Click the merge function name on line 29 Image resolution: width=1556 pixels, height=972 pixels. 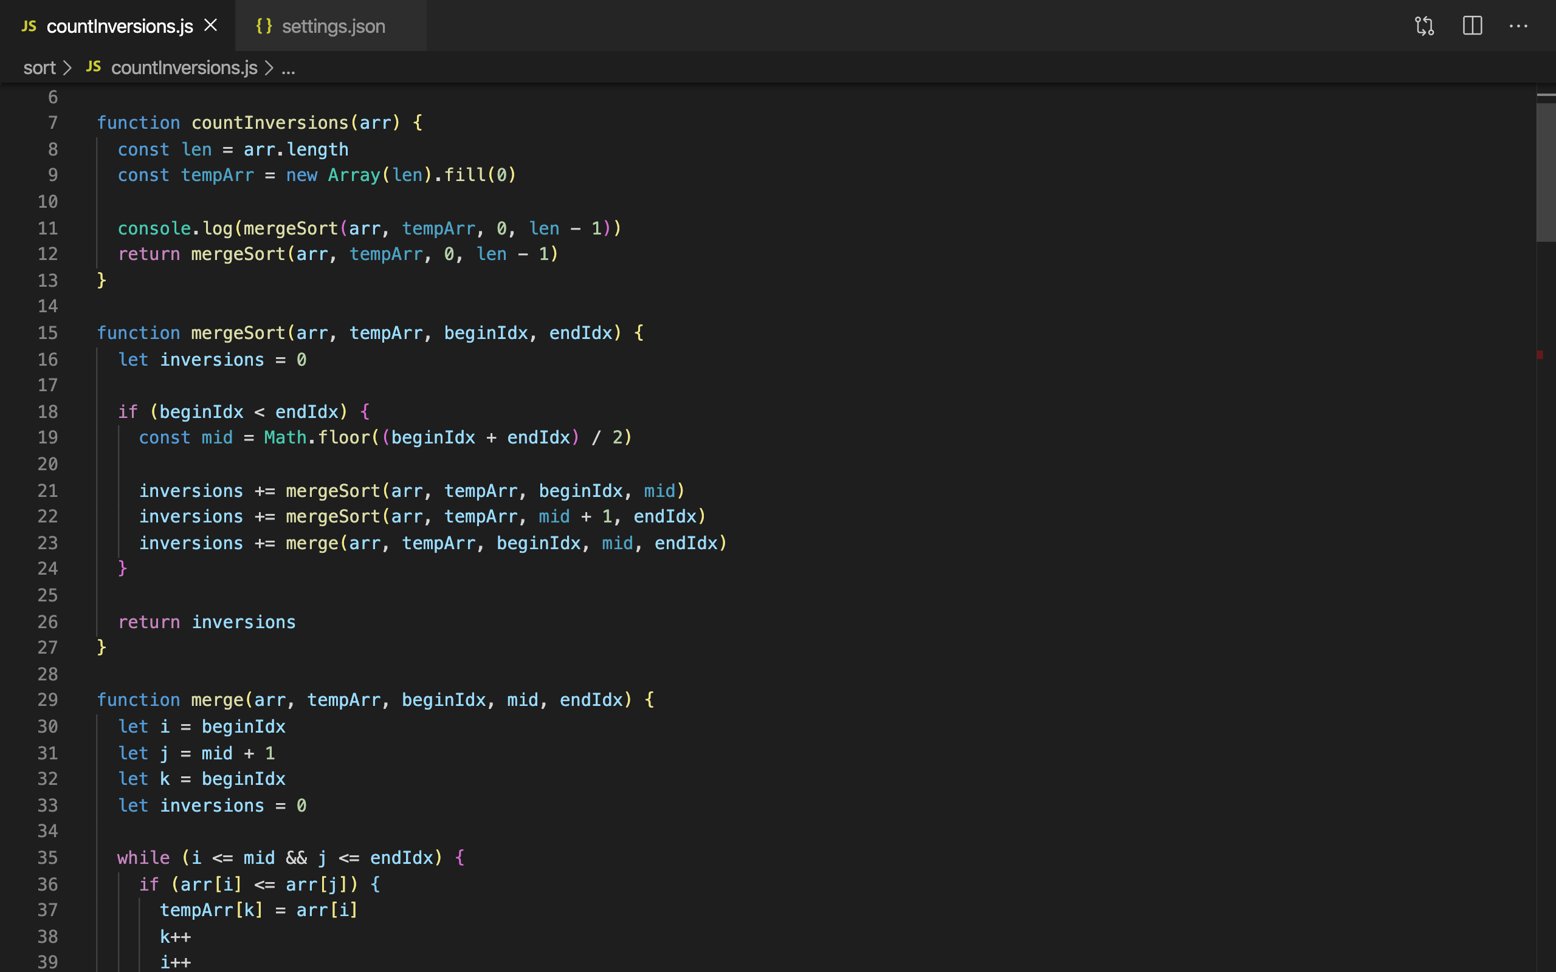tap(218, 700)
